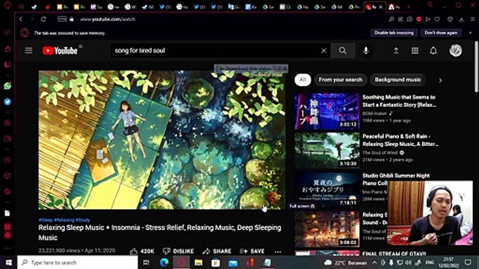
Task: Open WhatsApp in the Opera GX sidebar
Action: [x=7, y=86]
